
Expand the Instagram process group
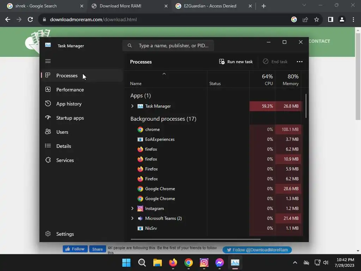(x=133, y=209)
